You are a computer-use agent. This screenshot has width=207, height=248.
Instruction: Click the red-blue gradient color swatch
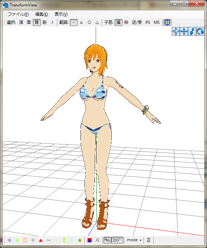[x=90, y=240]
